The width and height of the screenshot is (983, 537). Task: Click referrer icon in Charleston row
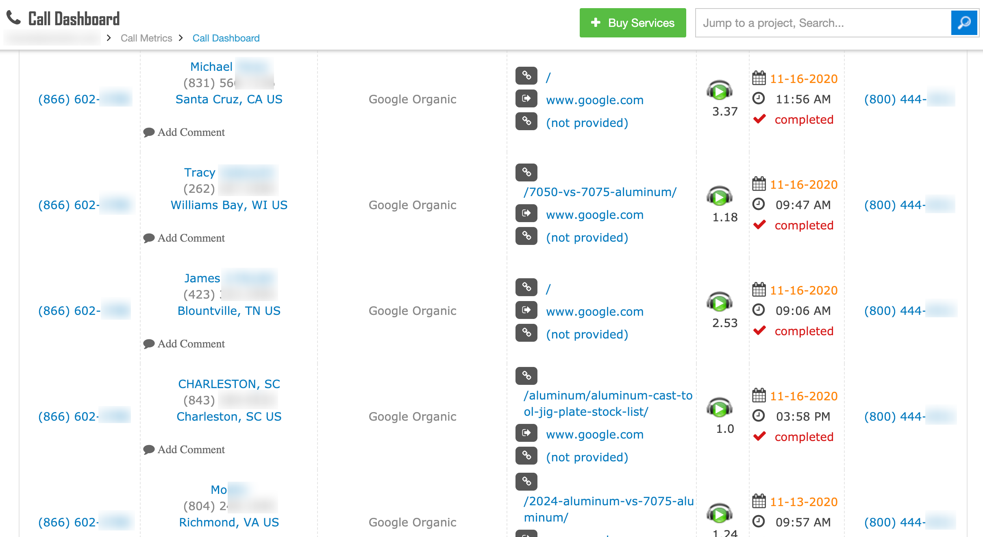pyautogui.click(x=526, y=432)
